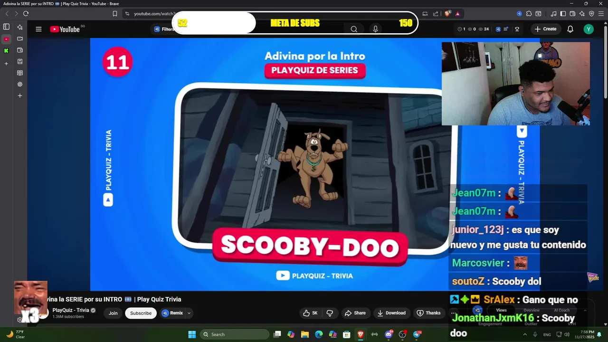Click the taskbar Search box

tap(235, 334)
